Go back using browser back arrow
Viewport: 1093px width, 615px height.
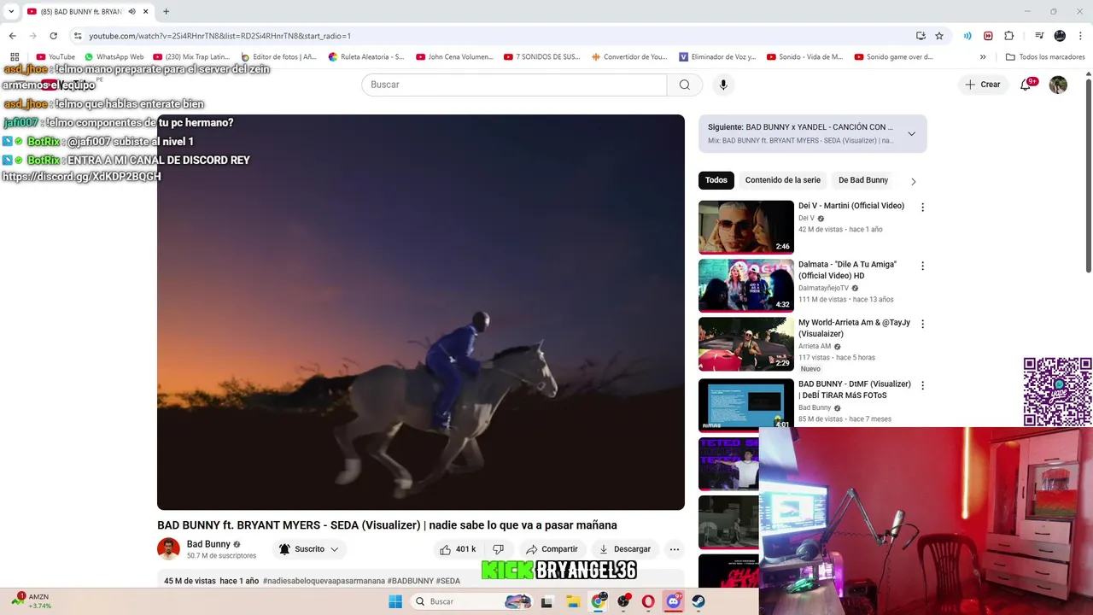[x=12, y=36]
